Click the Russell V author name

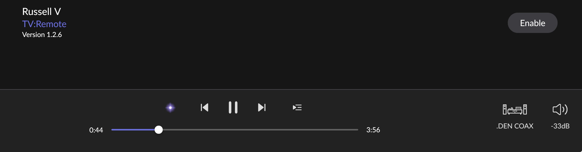pyautogui.click(x=41, y=11)
